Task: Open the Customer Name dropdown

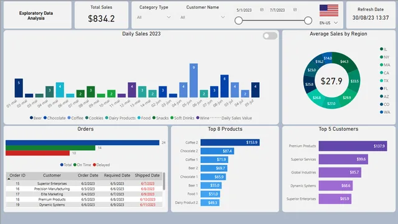Action: [202, 17]
